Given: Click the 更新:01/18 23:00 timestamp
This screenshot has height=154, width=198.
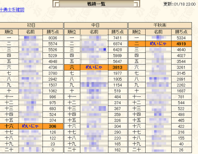Looking at the screenshot, I should pyautogui.click(x=179, y=4).
